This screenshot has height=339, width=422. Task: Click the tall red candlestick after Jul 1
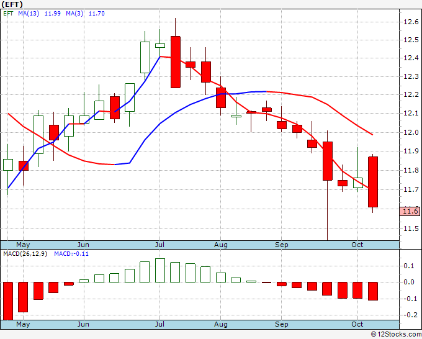coord(176,62)
